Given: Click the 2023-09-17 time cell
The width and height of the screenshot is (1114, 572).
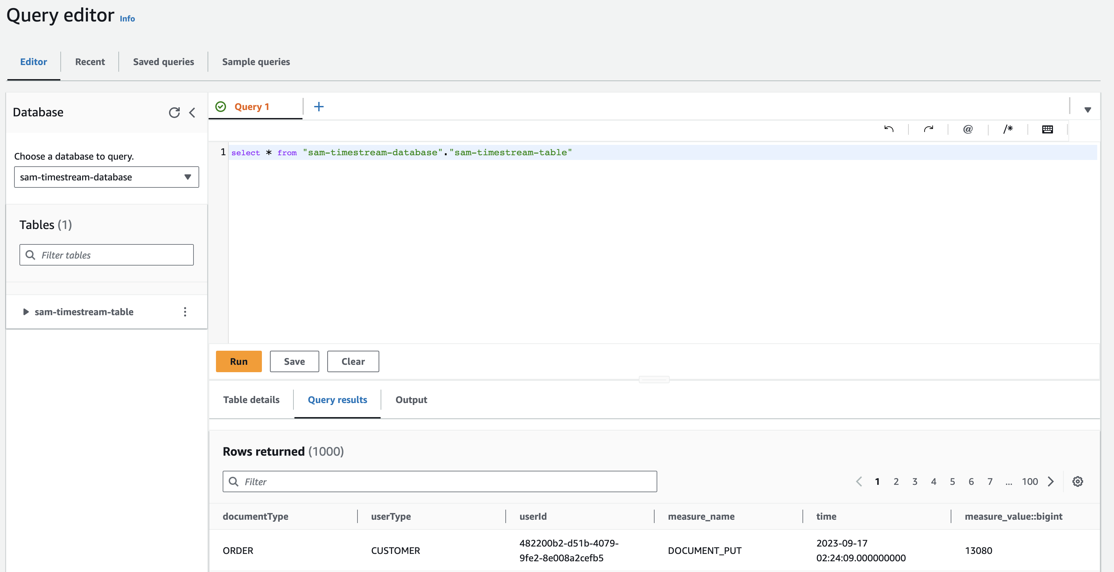Looking at the screenshot, I should pos(860,551).
